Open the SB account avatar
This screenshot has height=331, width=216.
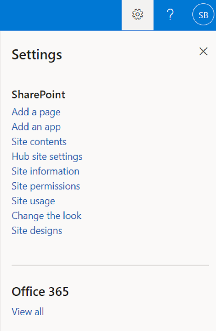pyautogui.click(x=203, y=15)
